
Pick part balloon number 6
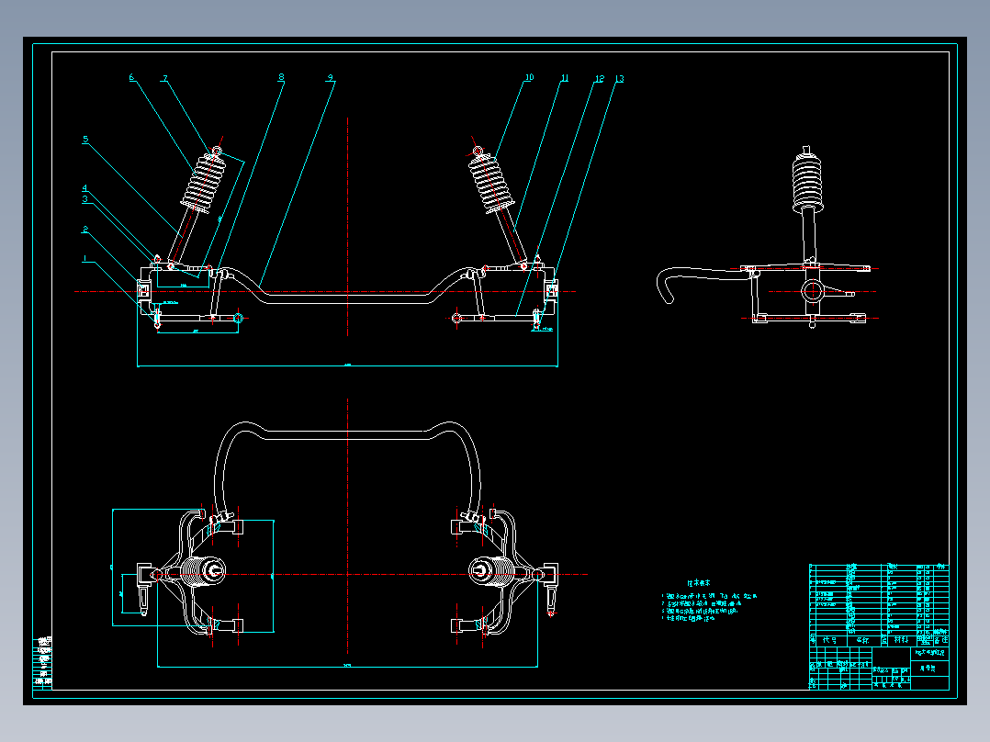pyautogui.click(x=131, y=78)
